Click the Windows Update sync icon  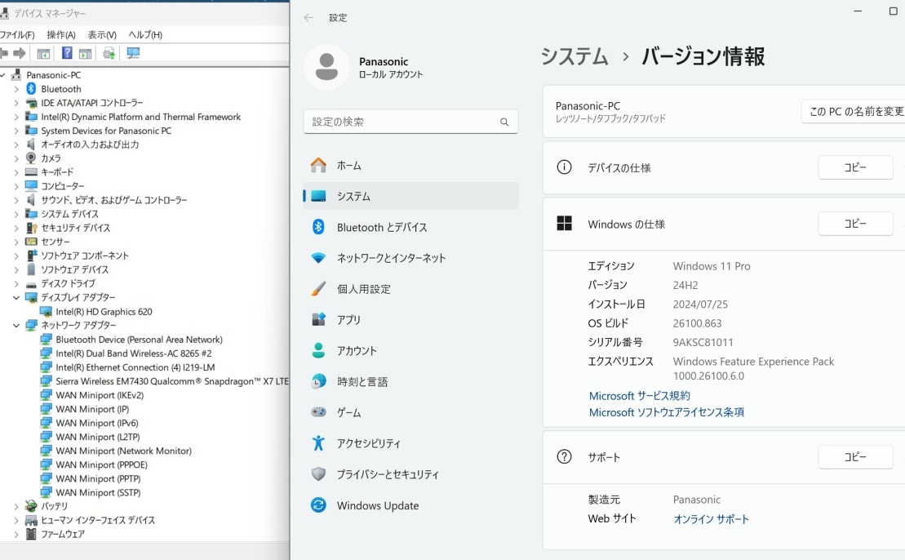pos(318,505)
